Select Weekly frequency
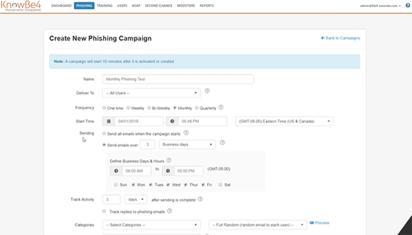This screenshot has width=412, height=235. [x=128, y=108]
